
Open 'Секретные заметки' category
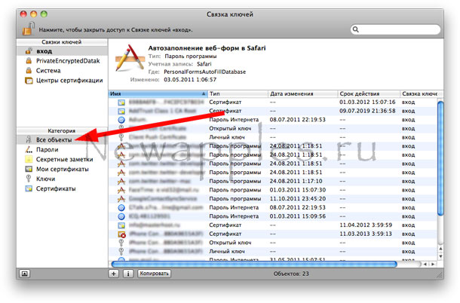(63, 160)
